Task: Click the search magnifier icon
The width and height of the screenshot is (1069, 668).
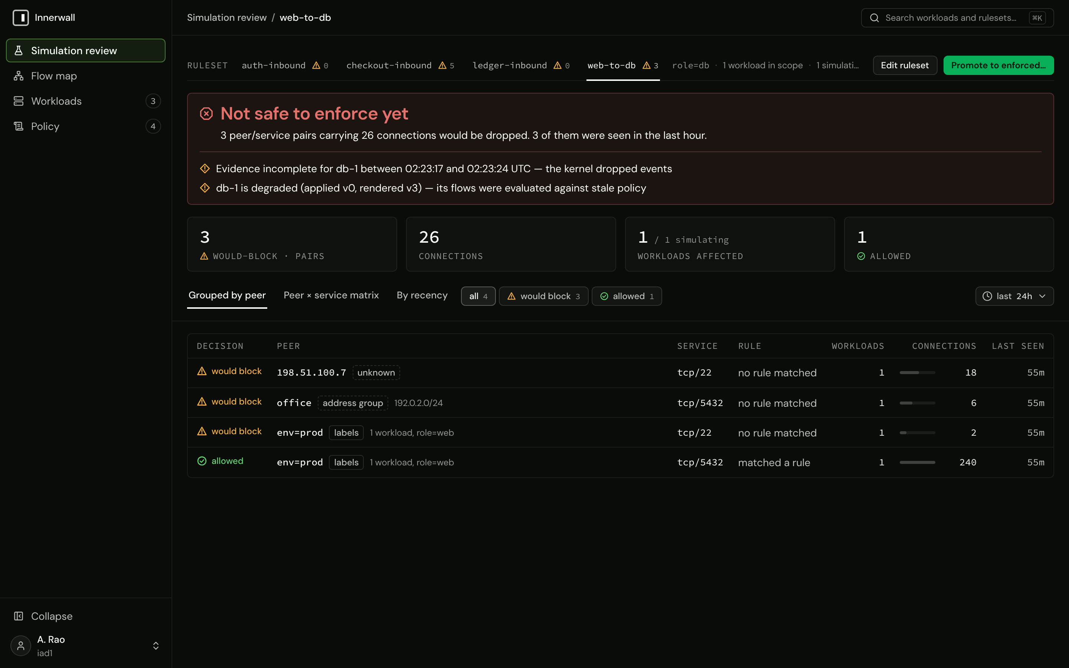Action: [x=874, y=18]
